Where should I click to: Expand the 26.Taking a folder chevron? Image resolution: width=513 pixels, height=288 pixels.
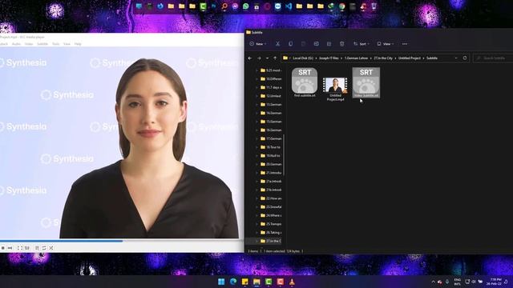point(256,233)
